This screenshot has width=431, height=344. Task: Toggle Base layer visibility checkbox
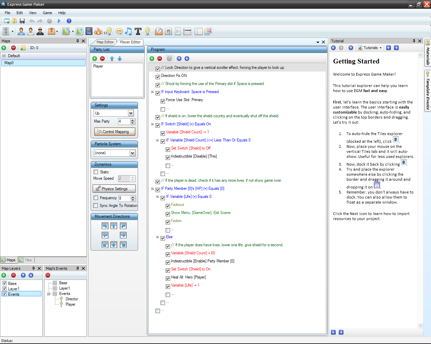(x=5, y=283)
